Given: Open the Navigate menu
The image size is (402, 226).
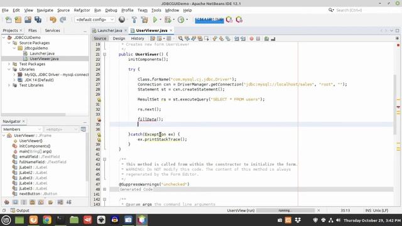Looking at the screenshot, I should pyautogui.click(x=45, y=10).
